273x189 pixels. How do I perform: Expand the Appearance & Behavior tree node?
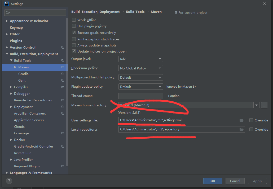pos(7,21)
